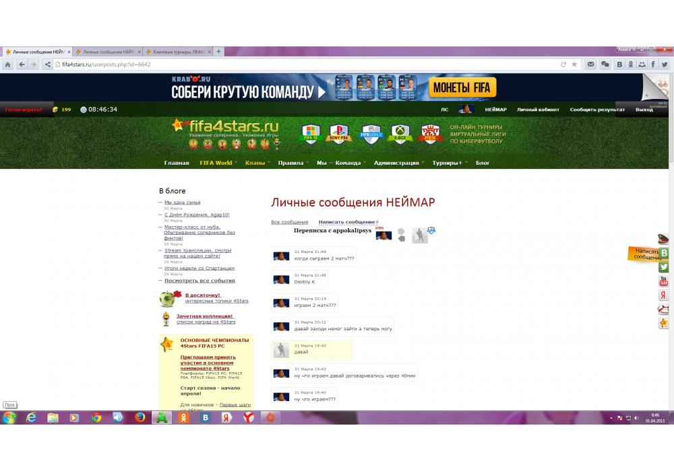Image resolution: width=674 pixels, height=471 pixels.
Task: Switch to the Клановые турниры browser tab
Action: pyautogui.click(x=179, y=52)
